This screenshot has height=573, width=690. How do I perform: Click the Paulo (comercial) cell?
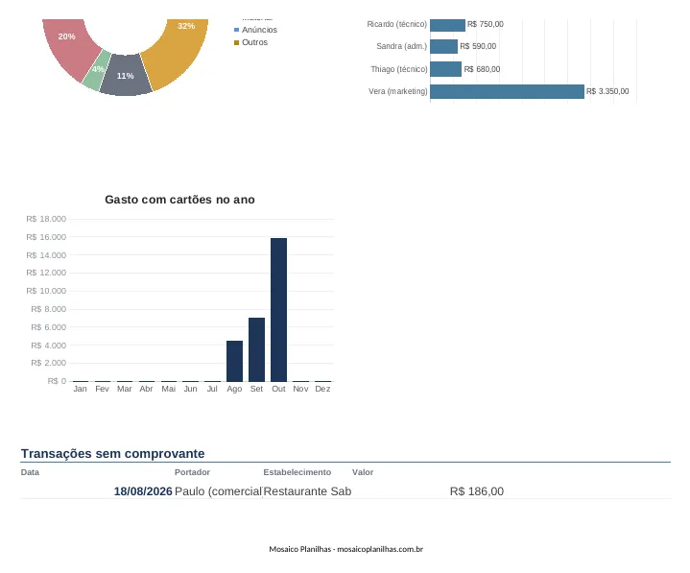(x=218, y=491)
